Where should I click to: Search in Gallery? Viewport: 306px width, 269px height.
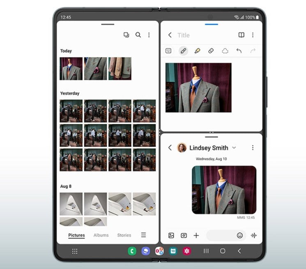[x=138, y=35]
